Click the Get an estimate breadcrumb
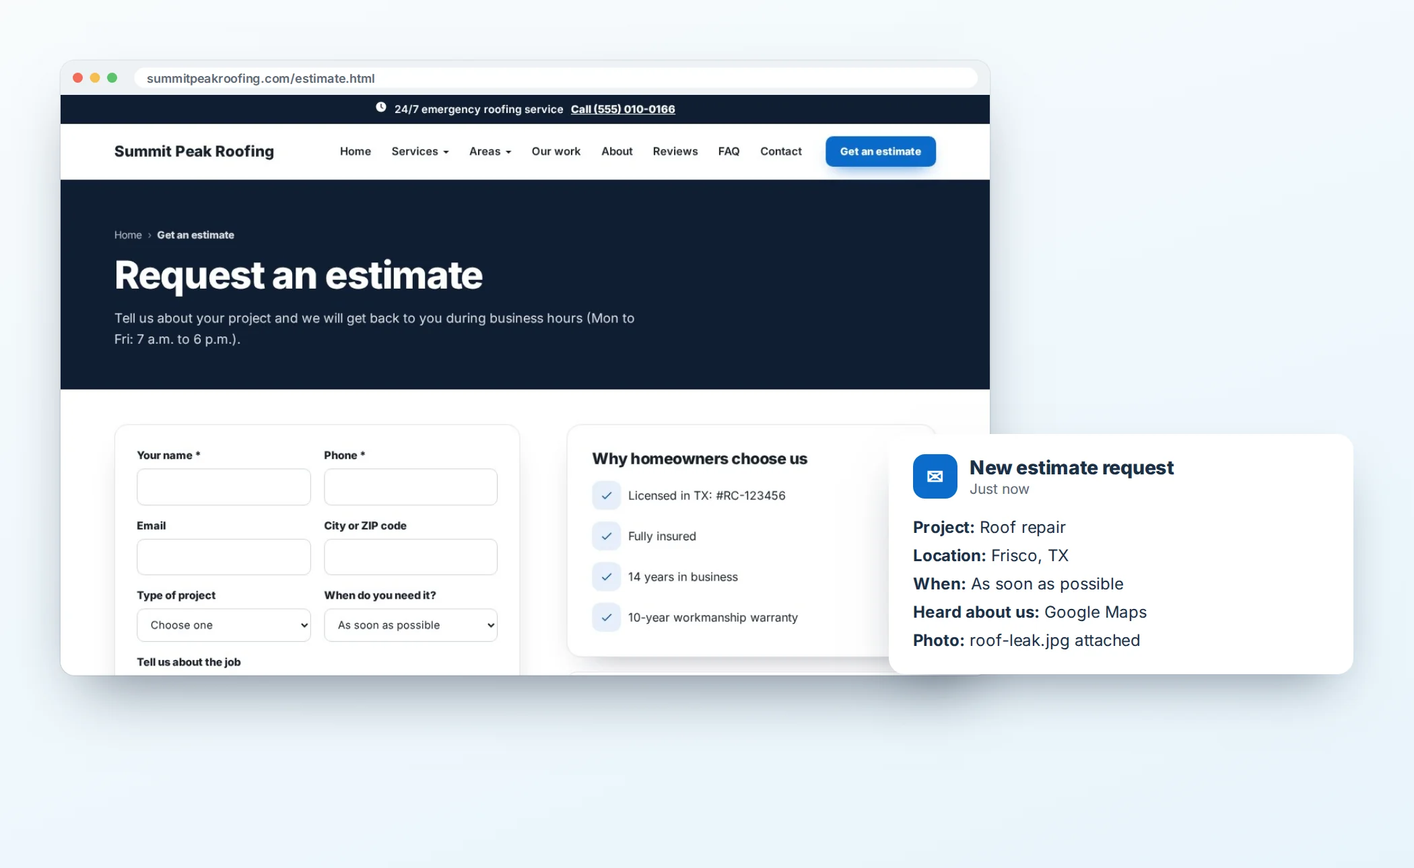 point(196,235)
